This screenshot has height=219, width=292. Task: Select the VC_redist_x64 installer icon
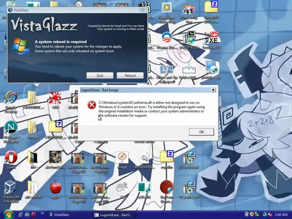click(189, 190)
